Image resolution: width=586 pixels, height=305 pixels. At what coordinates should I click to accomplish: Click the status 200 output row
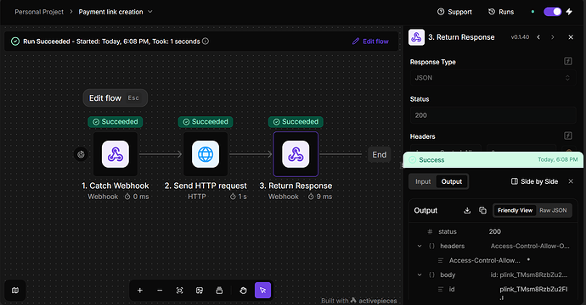point(493,231)
